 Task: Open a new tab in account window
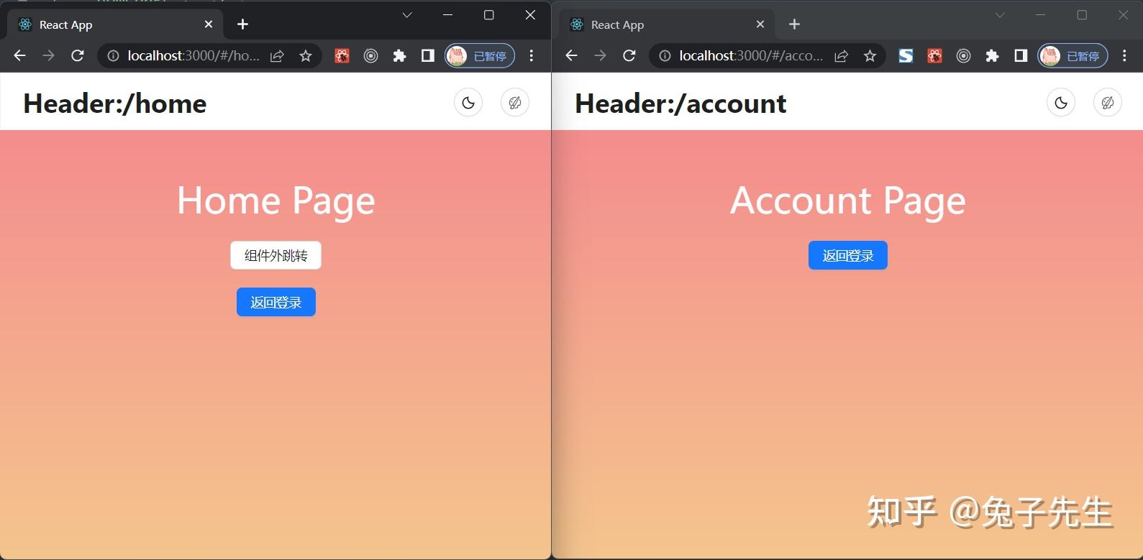pyautogui.click(x=794, y=24)
